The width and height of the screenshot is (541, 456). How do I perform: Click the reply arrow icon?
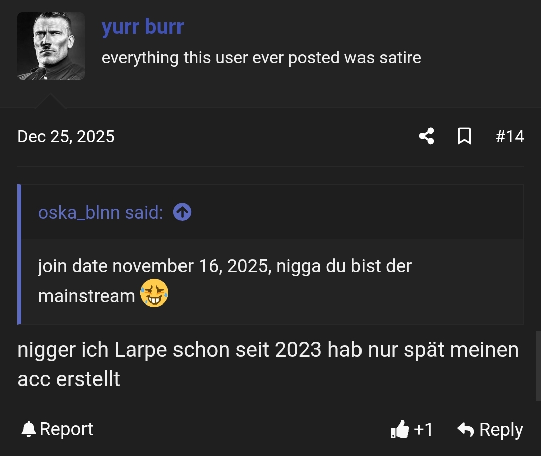(466, 429)
